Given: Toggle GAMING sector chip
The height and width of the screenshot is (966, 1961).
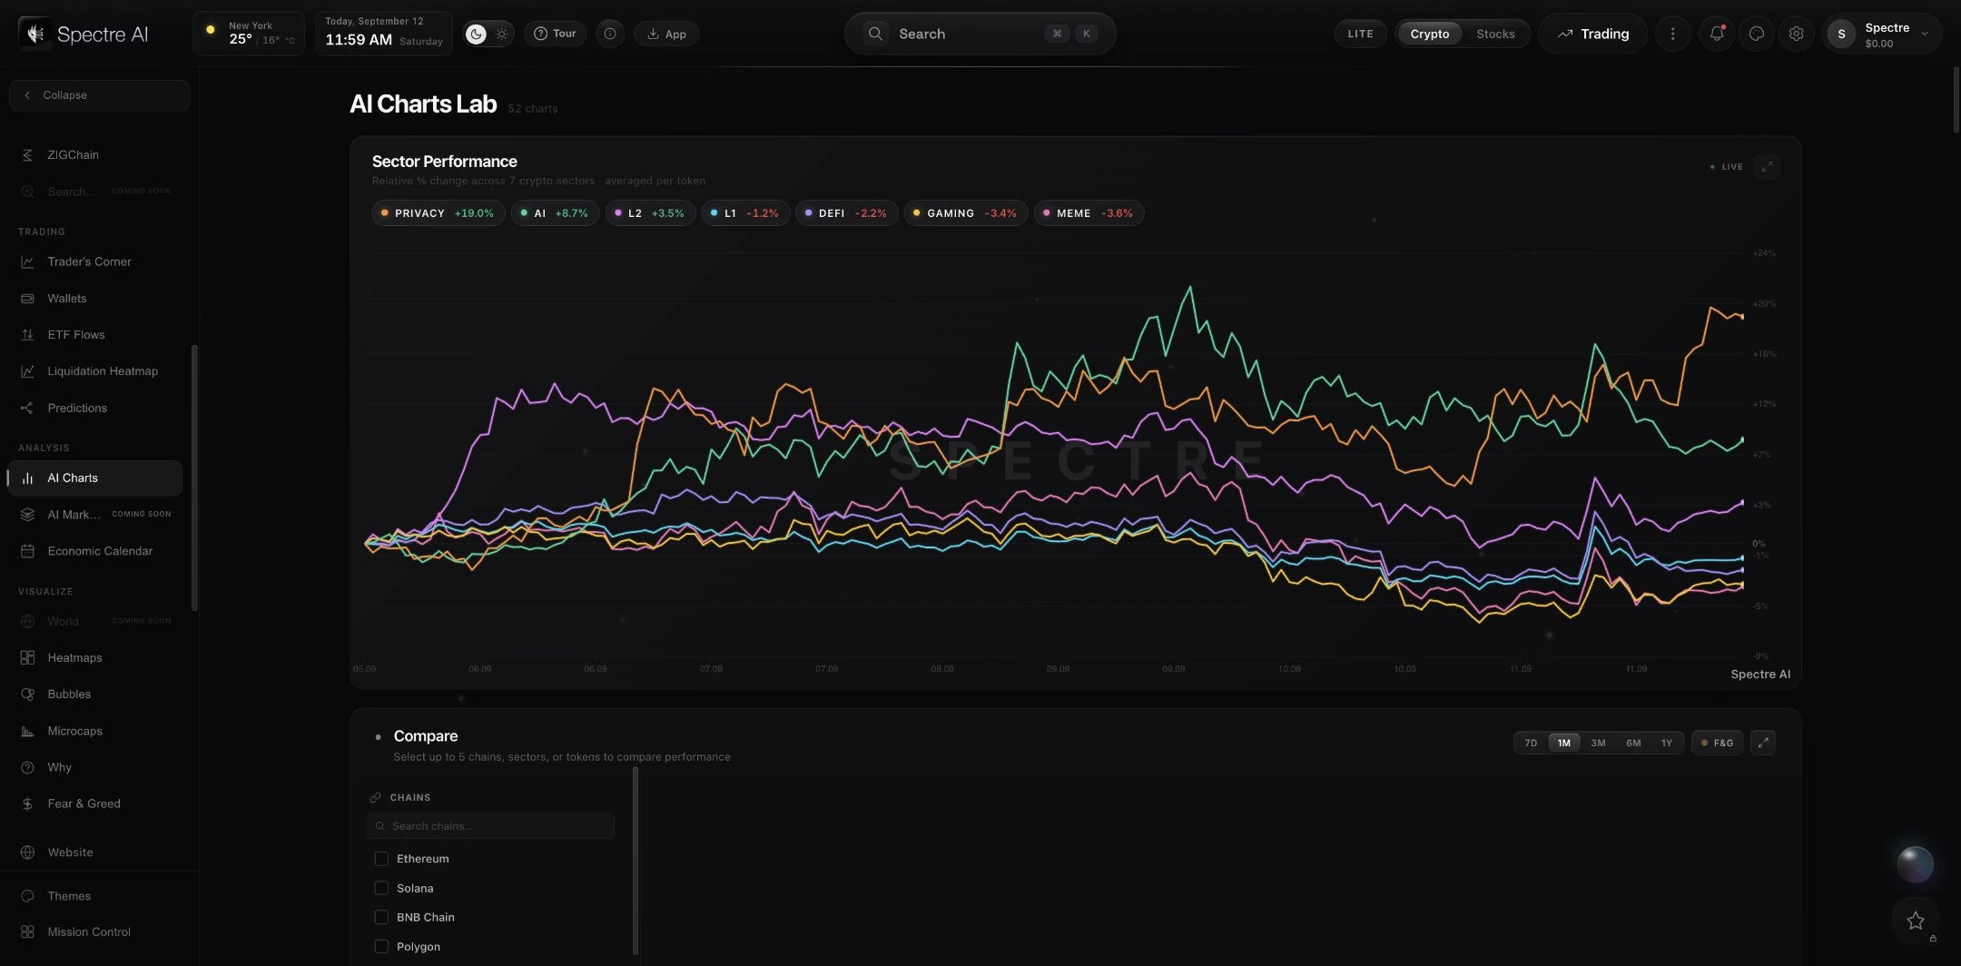Looking at the screenshot, I should point(966,213).
